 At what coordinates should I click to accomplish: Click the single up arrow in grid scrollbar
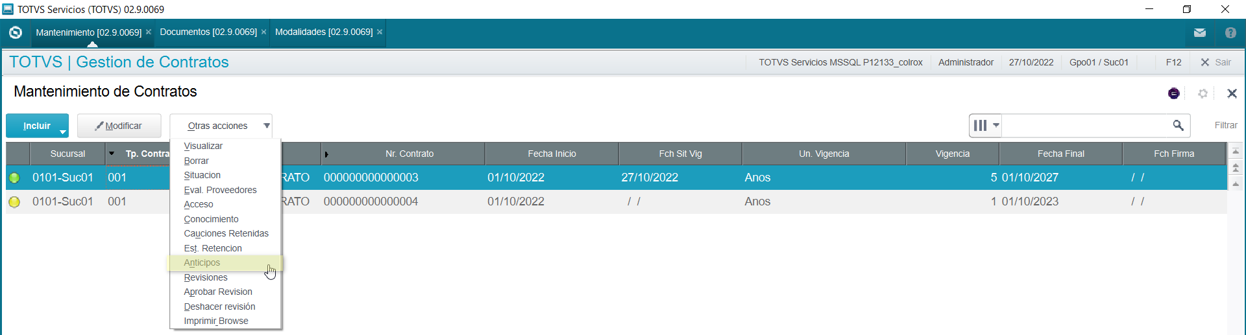[1236, 184]
